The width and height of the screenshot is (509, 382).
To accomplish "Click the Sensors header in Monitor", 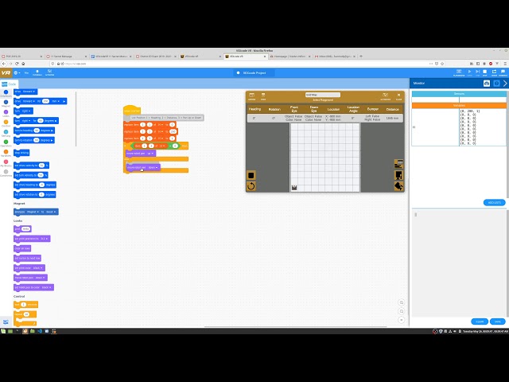I will (459, 94).
